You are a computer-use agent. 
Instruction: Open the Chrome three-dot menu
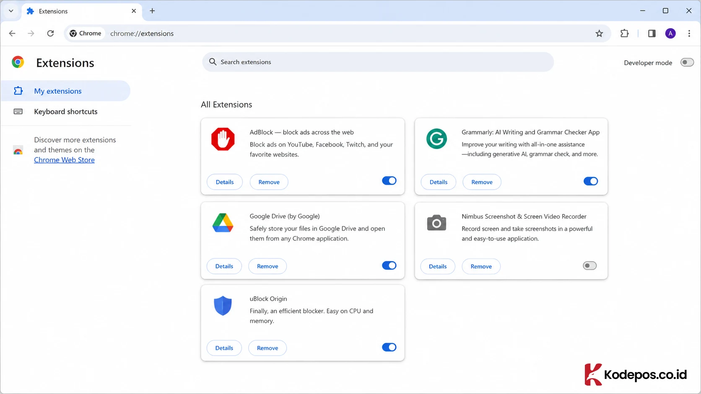click(x=689, y=33)
